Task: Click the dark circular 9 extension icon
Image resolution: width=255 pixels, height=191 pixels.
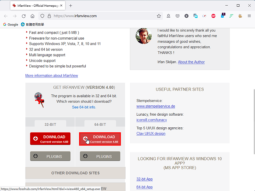Action: (x=186, y=16)
